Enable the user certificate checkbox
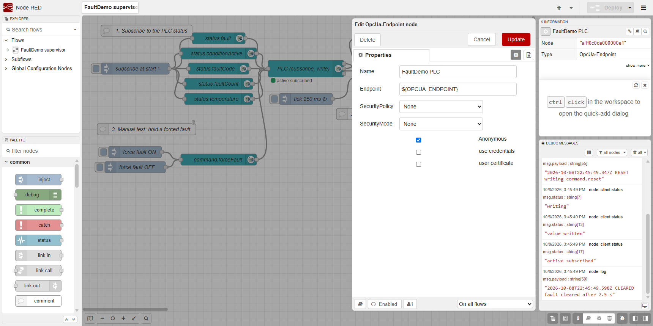This screenshot has height=326, width=653. [418, 164]
